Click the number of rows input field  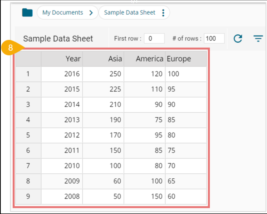[x=214, y=38]
